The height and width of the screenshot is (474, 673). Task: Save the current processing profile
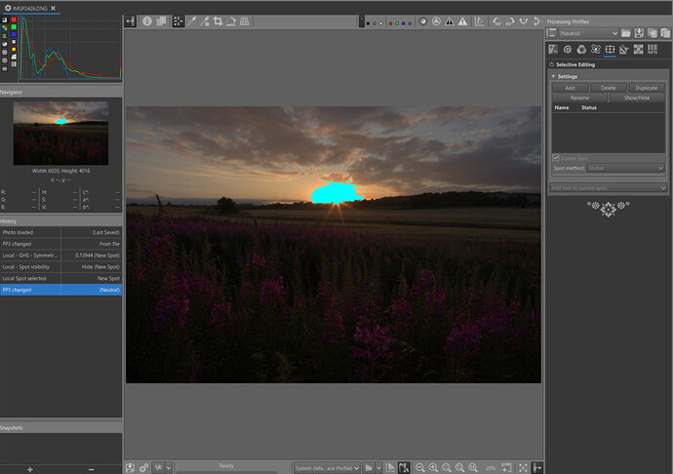click(x=637, y=34)
